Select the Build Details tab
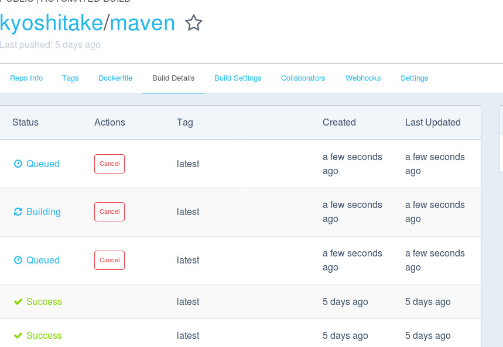 click(x=173, y=78)
